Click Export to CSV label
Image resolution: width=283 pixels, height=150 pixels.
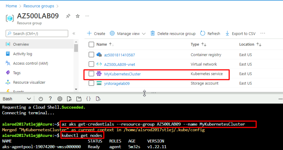(x=244, y=34)
